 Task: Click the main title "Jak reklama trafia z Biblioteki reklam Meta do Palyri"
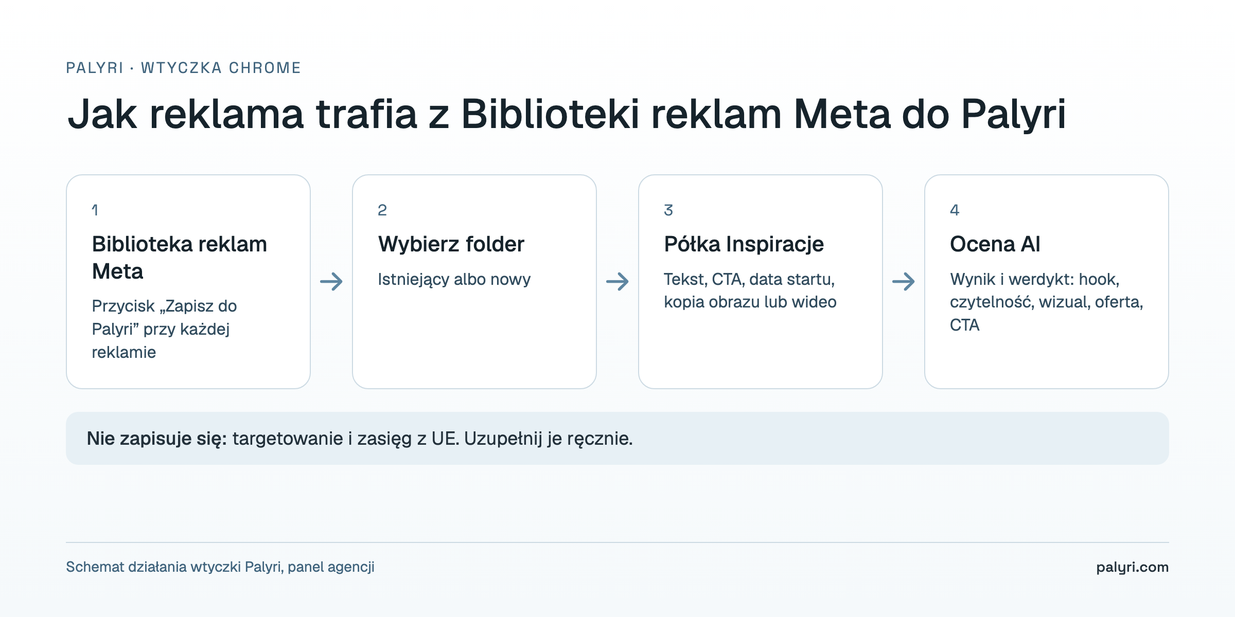pyautogui.click(x=567, y=114)
